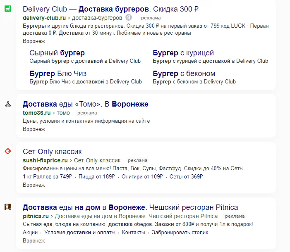
Task: Click the green Delivery Club favicon
Action: coord(8,9)
